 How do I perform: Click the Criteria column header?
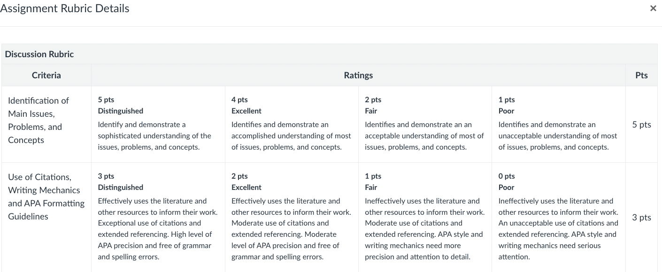46,75
